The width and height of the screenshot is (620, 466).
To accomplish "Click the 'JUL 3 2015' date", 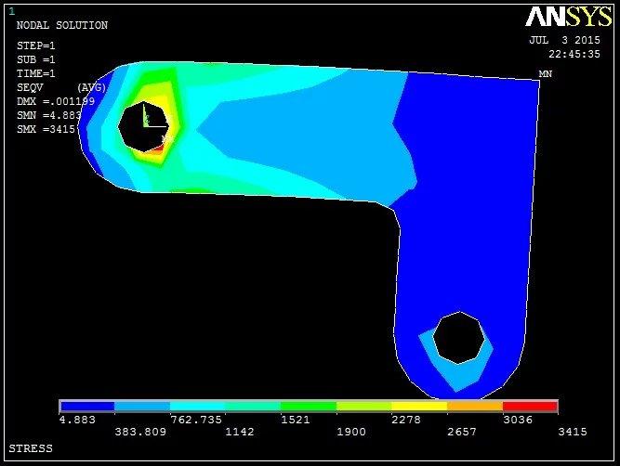I will click(x=564, y=40).
